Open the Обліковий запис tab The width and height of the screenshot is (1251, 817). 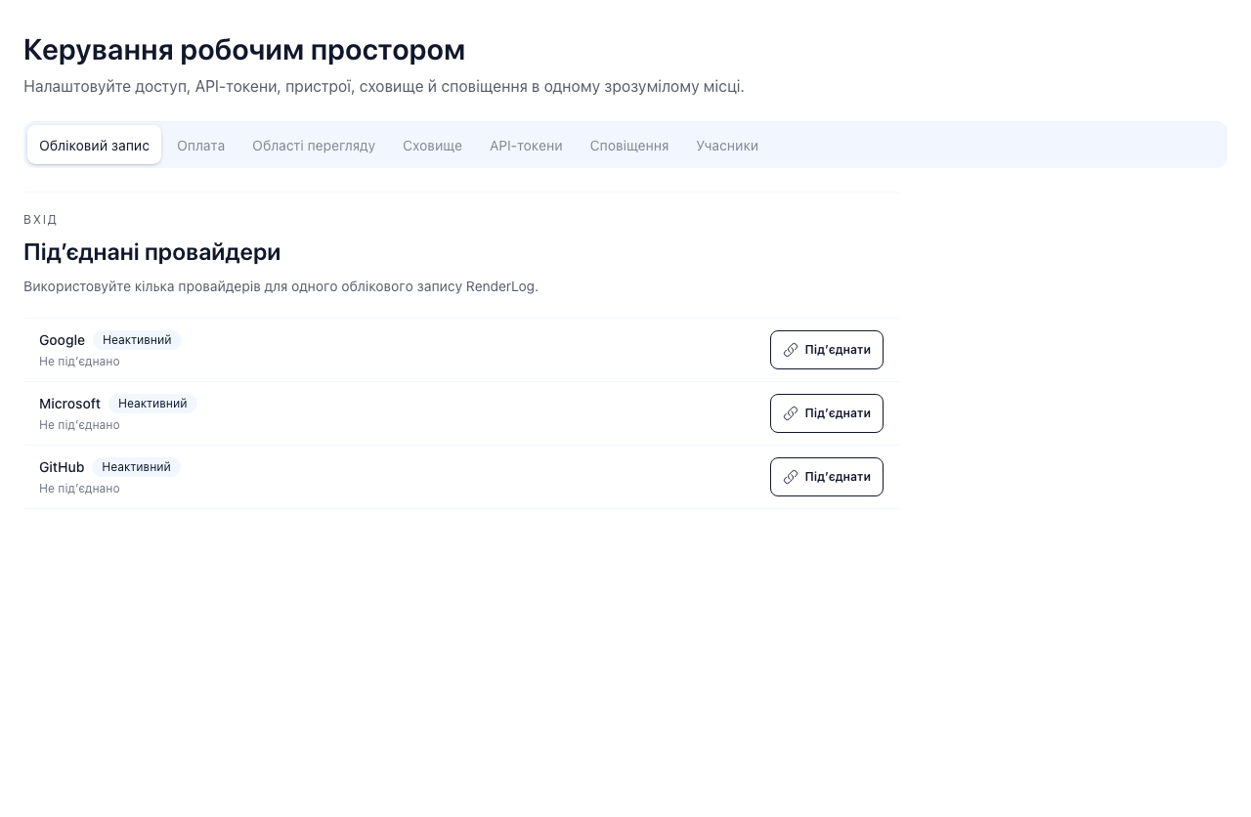94,146
